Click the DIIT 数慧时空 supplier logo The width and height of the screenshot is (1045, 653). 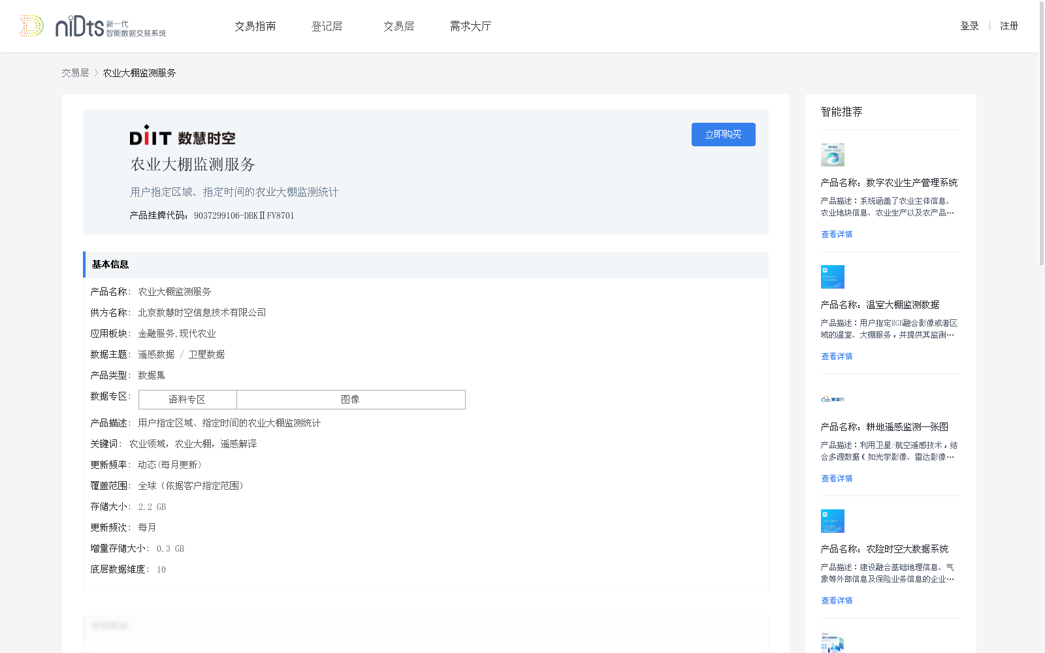click(182, 135)
